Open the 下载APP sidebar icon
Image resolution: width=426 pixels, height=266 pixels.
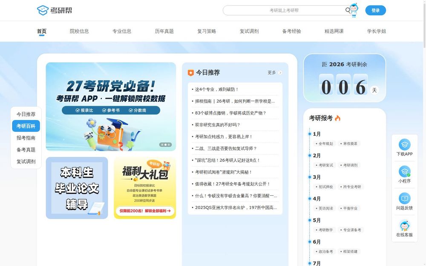[405, 144]
